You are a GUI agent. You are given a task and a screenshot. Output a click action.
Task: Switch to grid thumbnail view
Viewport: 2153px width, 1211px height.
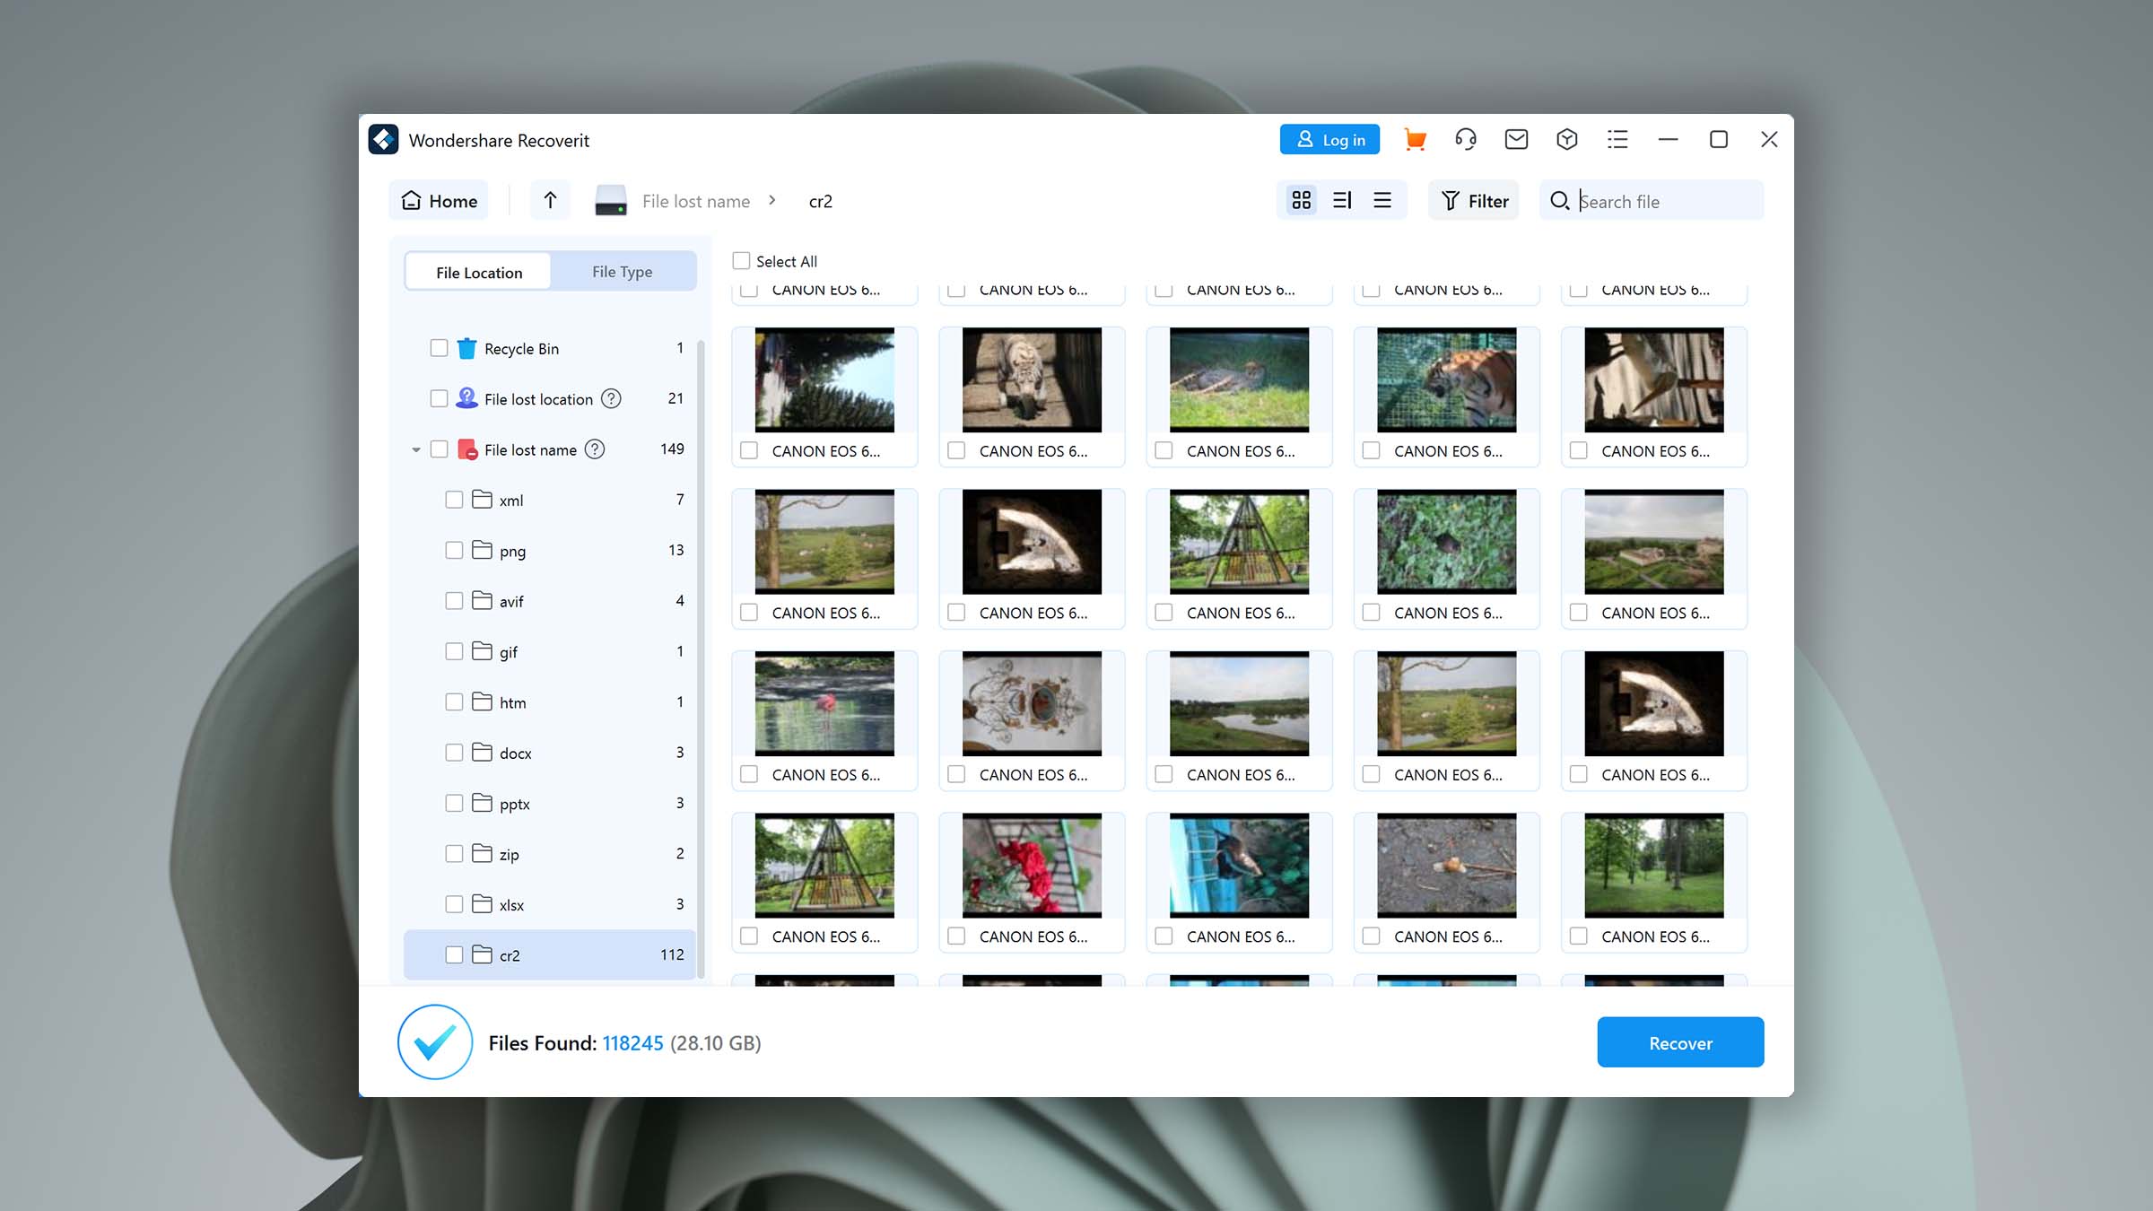click(x=1301, y=200)
